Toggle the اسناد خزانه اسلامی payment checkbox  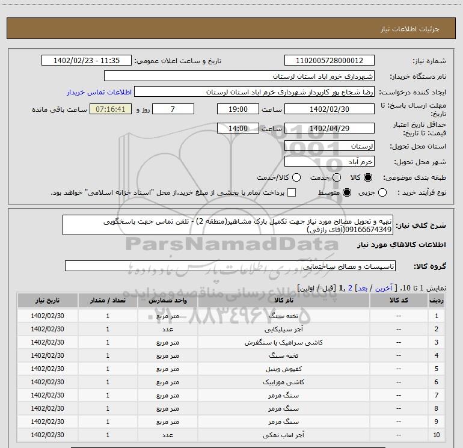292,192
